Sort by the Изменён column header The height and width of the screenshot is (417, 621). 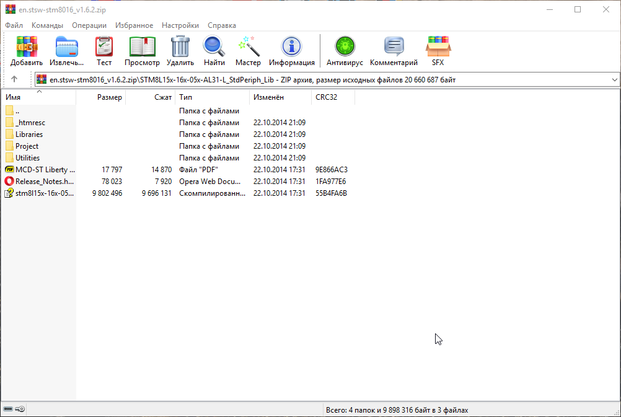(x=280, y=97)
